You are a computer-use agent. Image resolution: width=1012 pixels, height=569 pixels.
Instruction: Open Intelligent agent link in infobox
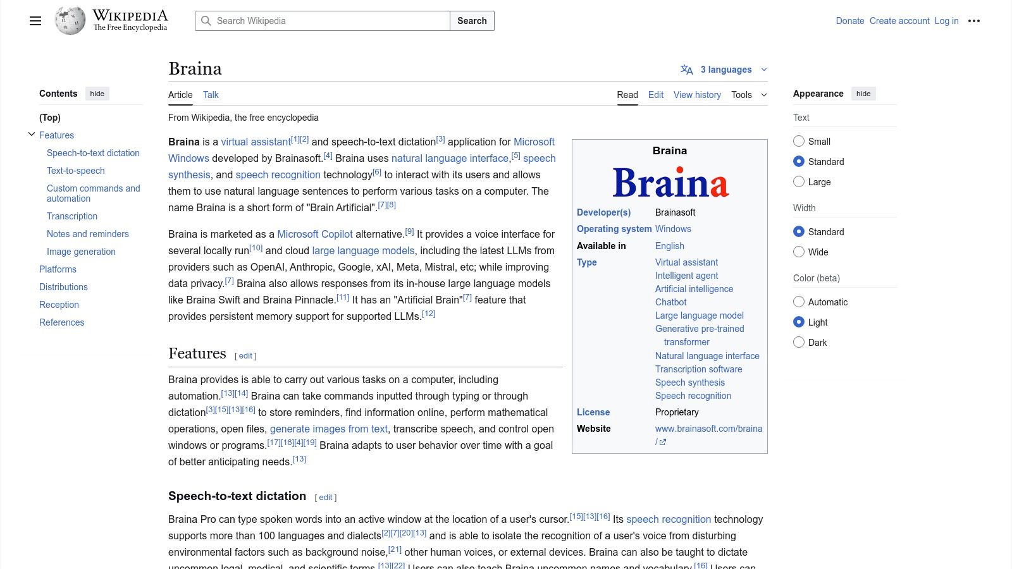point(686,276)
